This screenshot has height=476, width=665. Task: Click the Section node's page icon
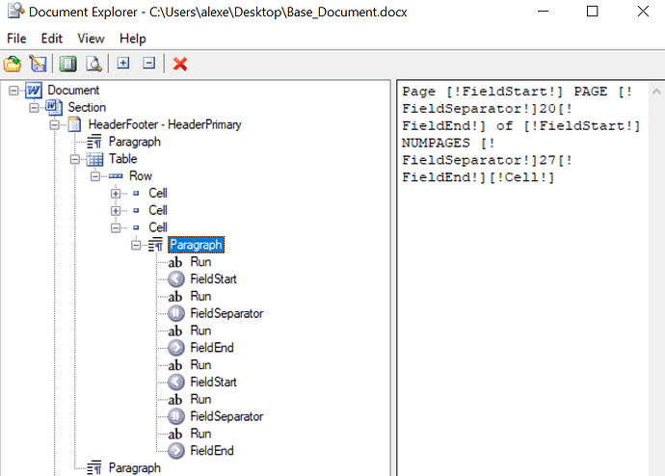point(54,107)
